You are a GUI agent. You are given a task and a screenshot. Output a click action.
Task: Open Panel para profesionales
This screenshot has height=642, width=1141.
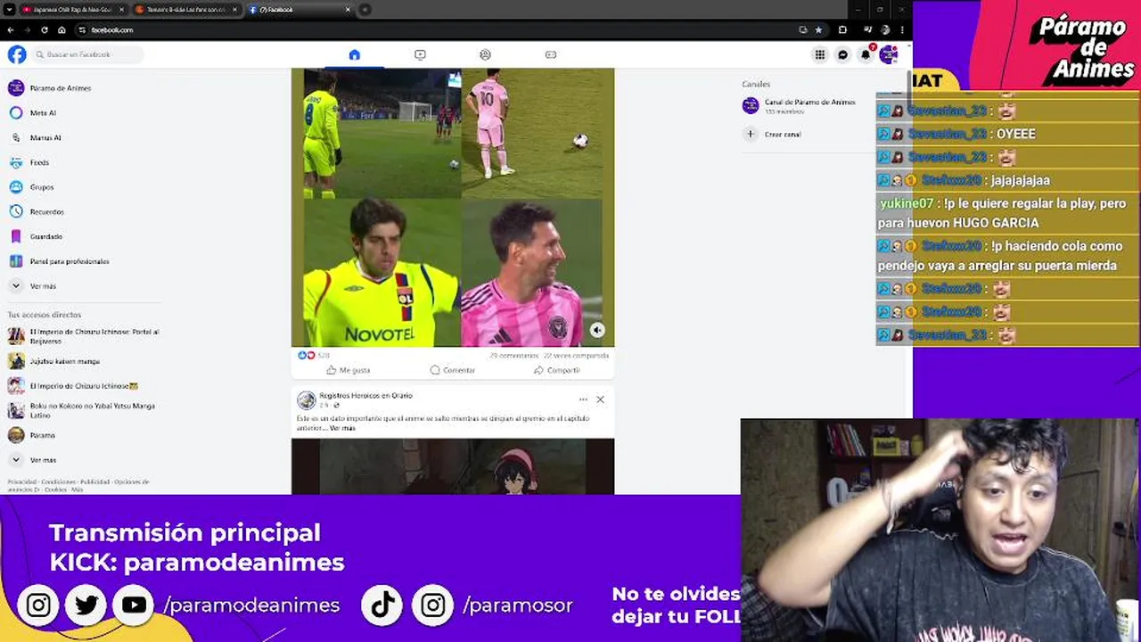coord(59,261)
